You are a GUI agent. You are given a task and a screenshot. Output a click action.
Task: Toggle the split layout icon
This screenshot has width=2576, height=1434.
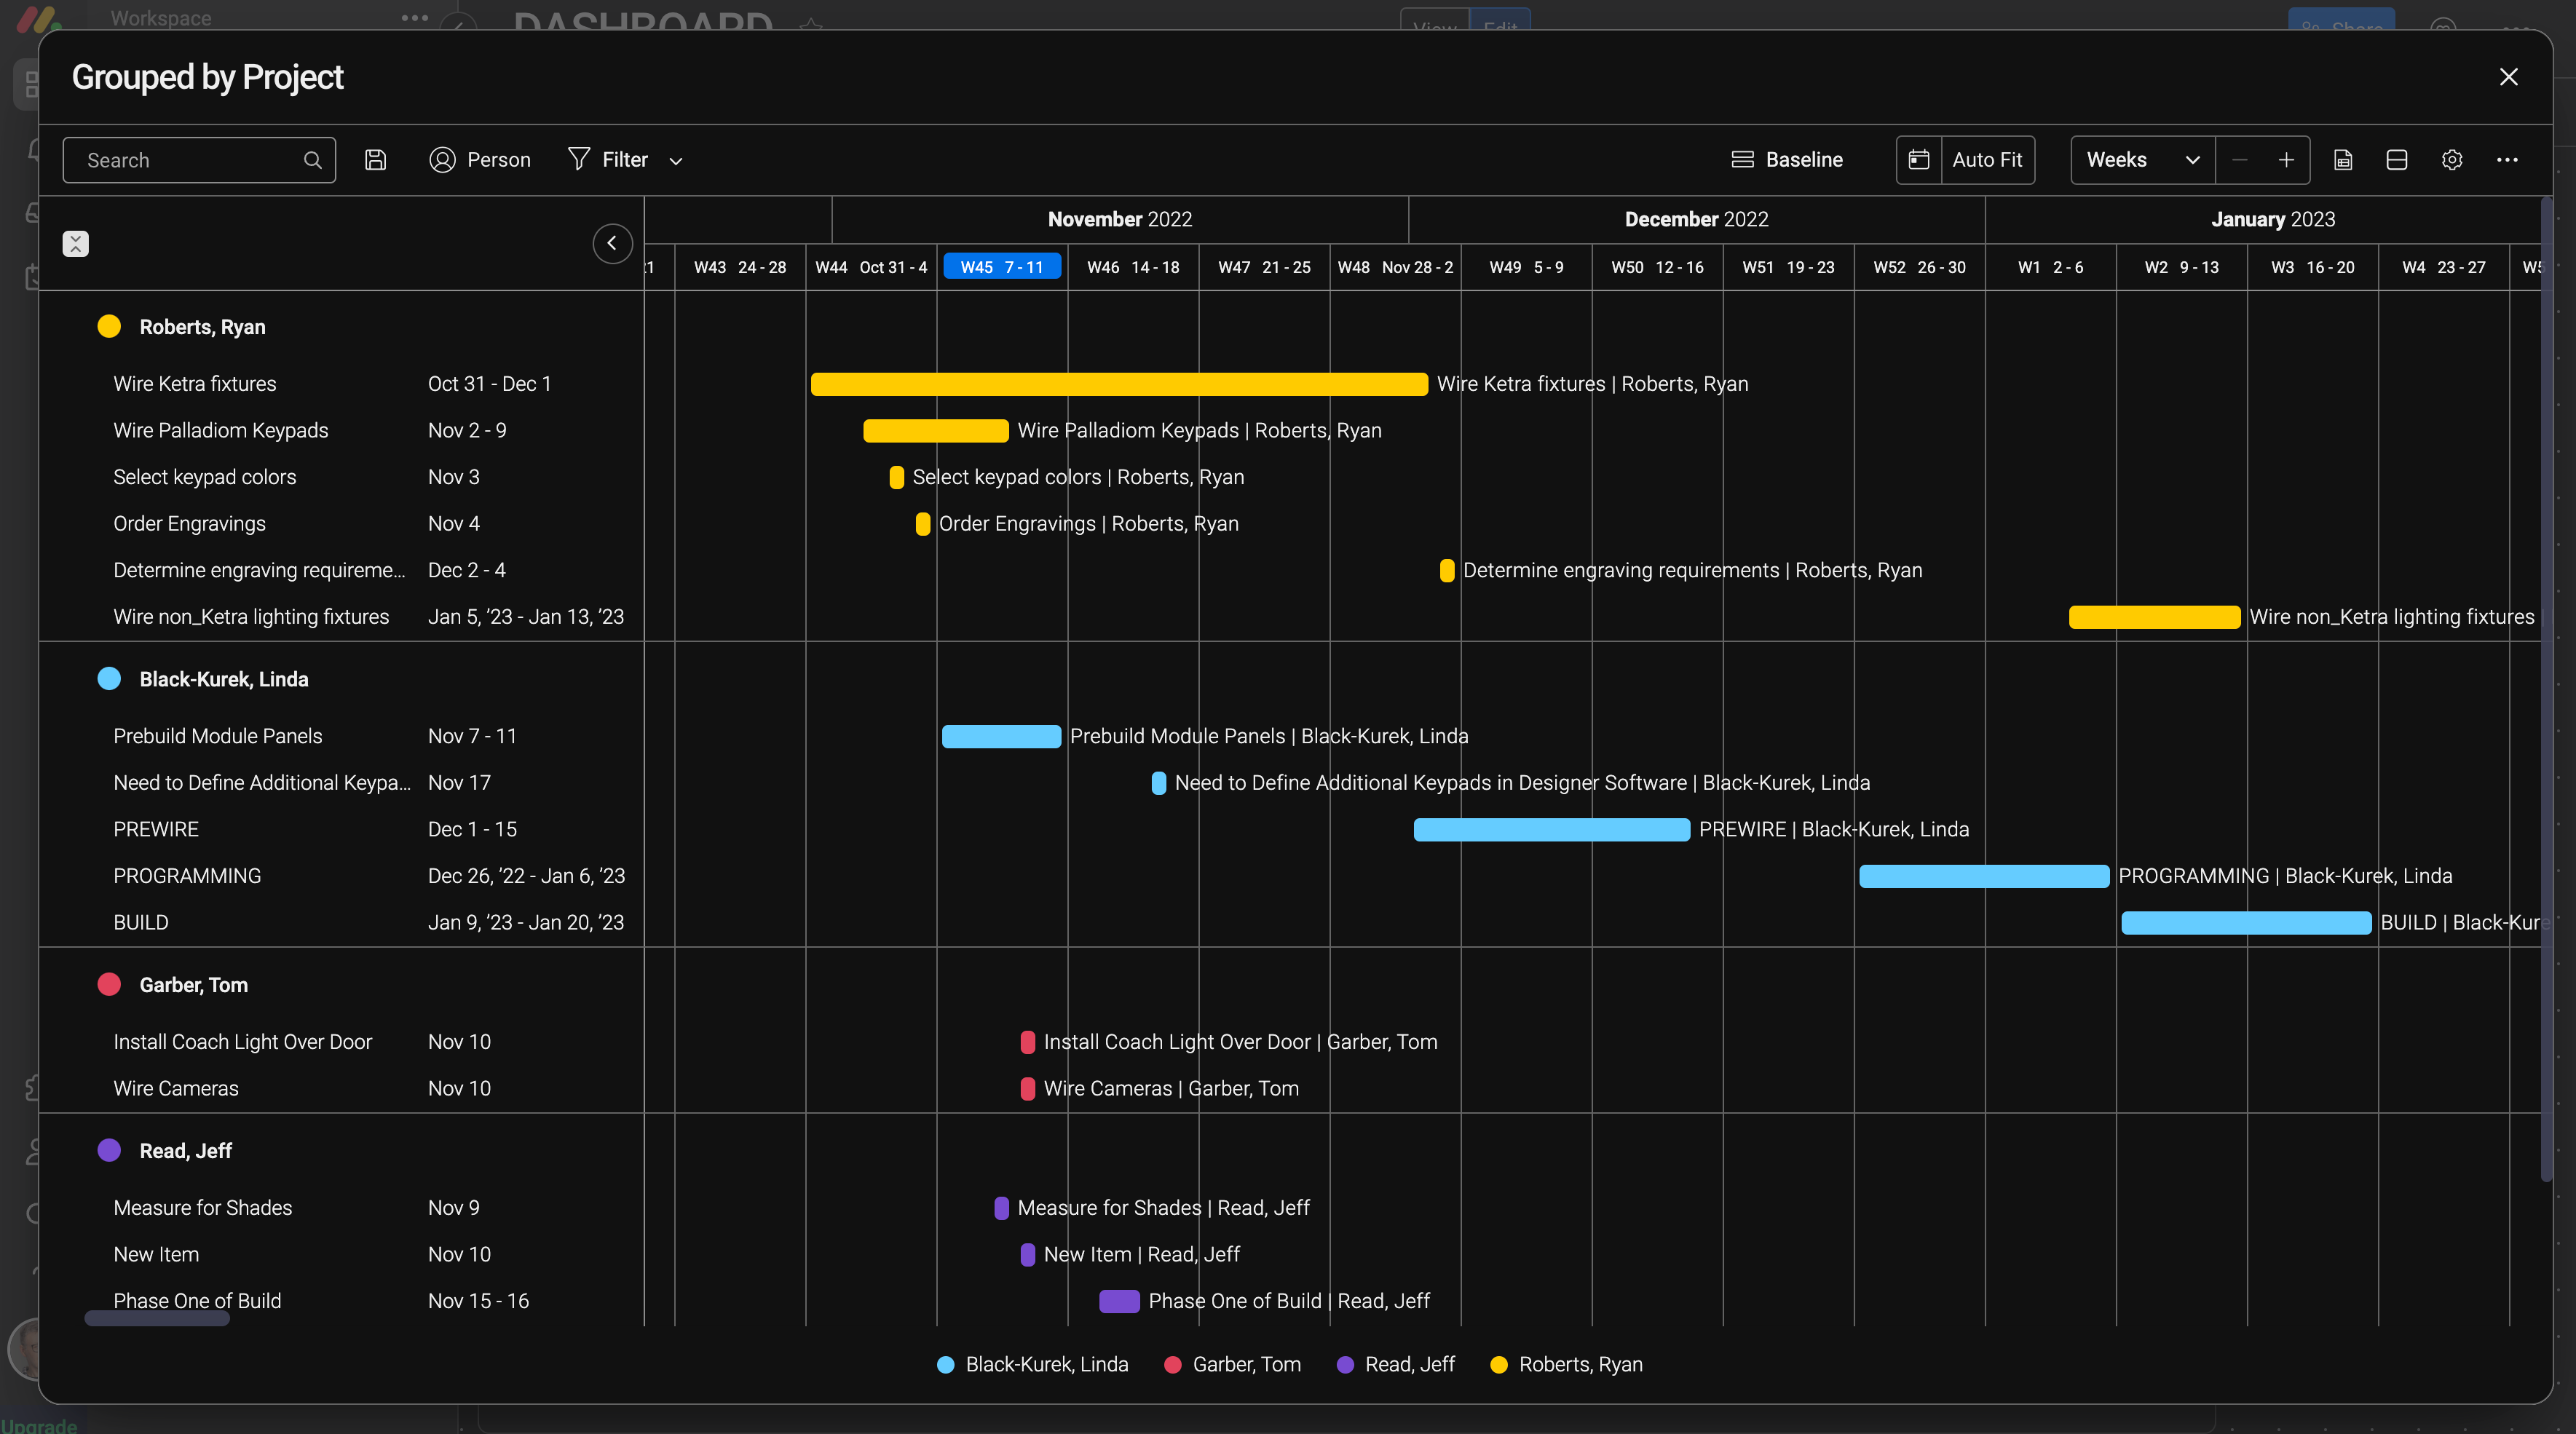pyautogui.click(x=2397, y=160)
